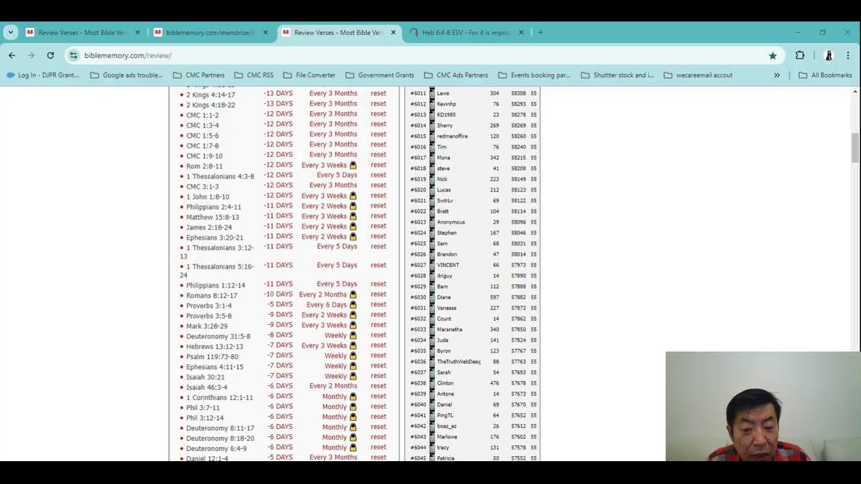
Task: Open the wecaremail account bookmark folder
Action: click(698, 75)
